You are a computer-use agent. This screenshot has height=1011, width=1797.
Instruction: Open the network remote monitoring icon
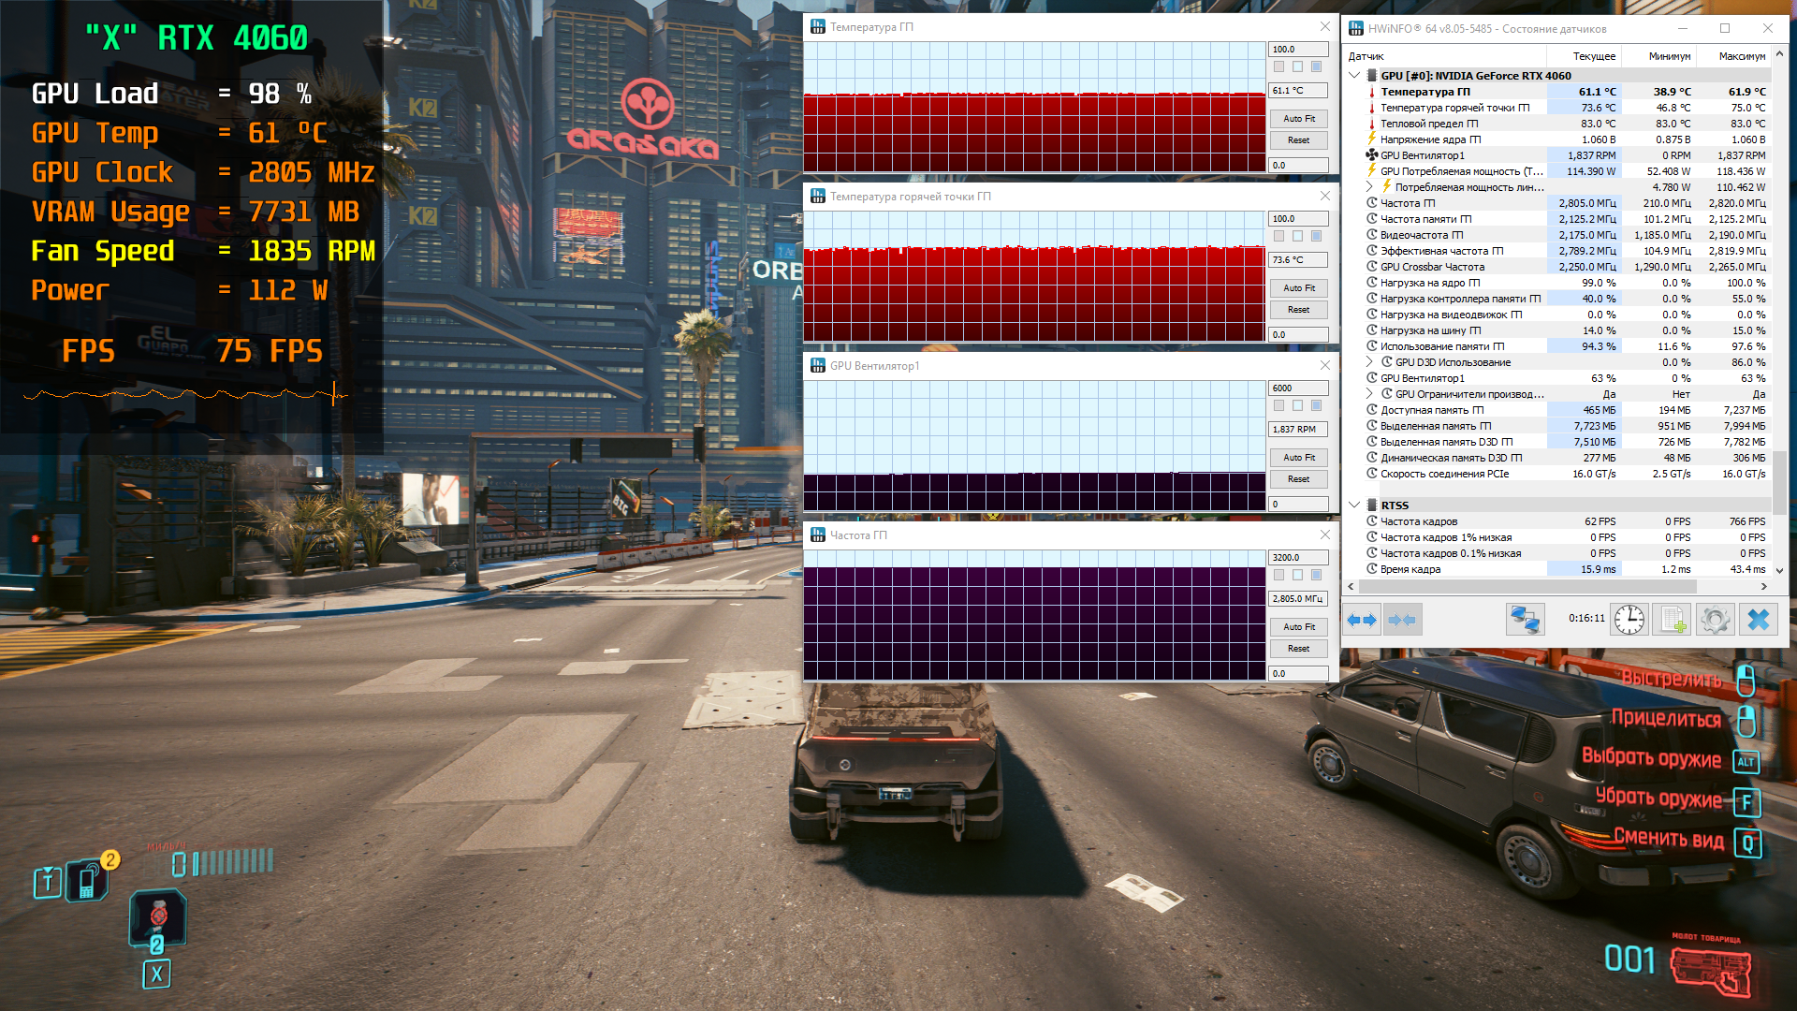(1525, 620)
